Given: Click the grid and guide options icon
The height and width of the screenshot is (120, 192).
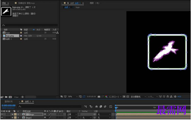Looking at the screenshot, I should (80, 97).
